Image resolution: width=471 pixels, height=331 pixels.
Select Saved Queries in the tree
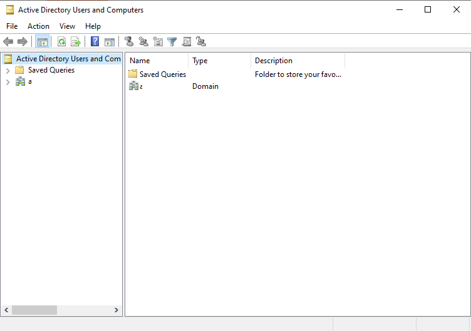[x=51, y=70]
